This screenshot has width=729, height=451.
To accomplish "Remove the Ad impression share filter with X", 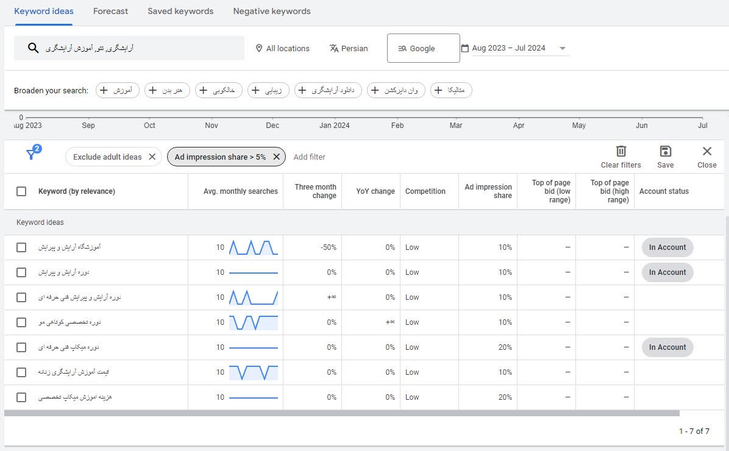I will click(276, 157).
